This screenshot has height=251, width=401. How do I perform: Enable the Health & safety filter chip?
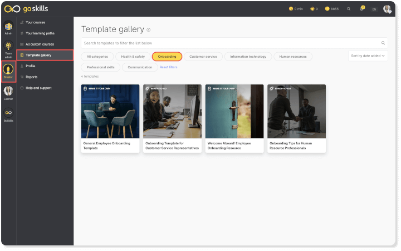coord(133,56)
